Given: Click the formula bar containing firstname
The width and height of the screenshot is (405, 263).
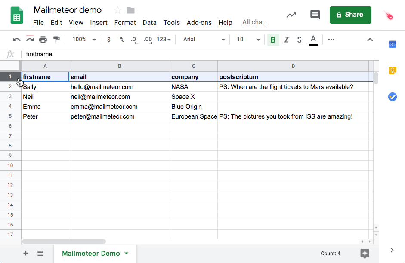Looking at the screenshot, I should coord(199,54).
